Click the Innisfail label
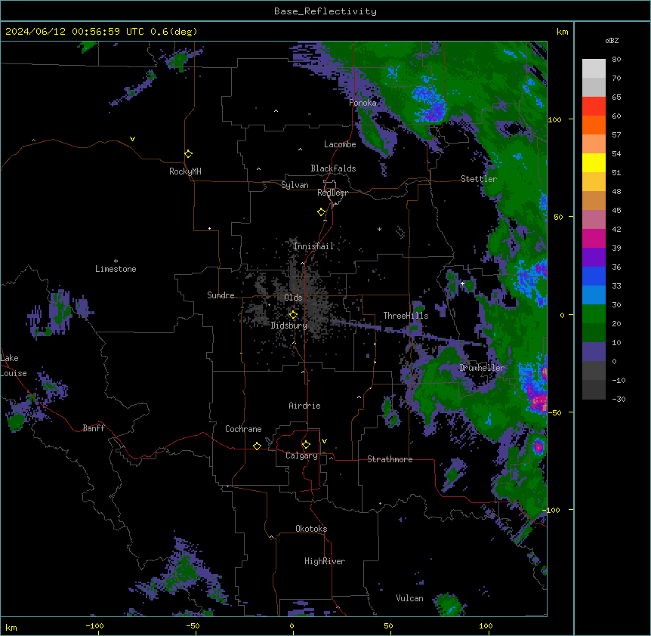 (314, 246)
